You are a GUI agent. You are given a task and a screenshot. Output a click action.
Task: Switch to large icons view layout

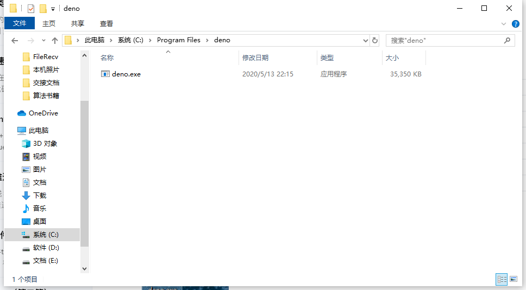(x=514, y=279)
